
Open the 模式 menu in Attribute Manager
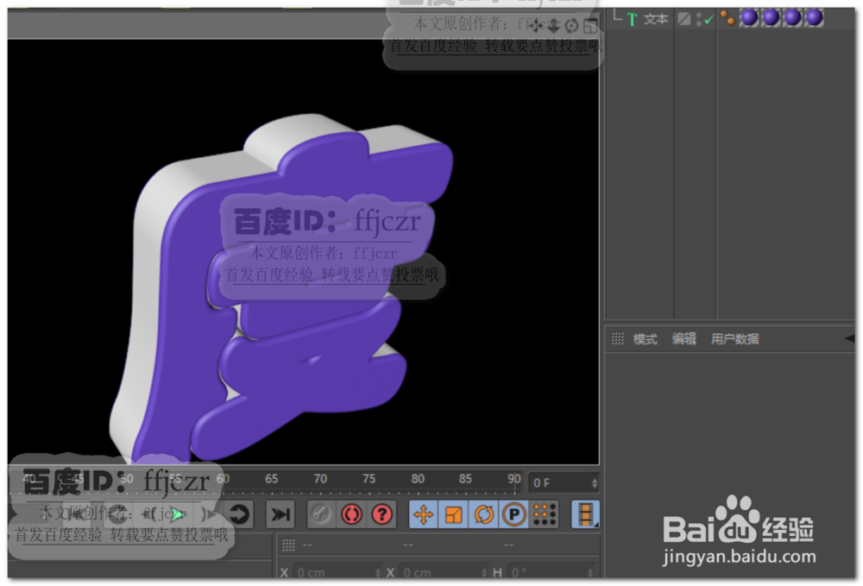[645, 339]
